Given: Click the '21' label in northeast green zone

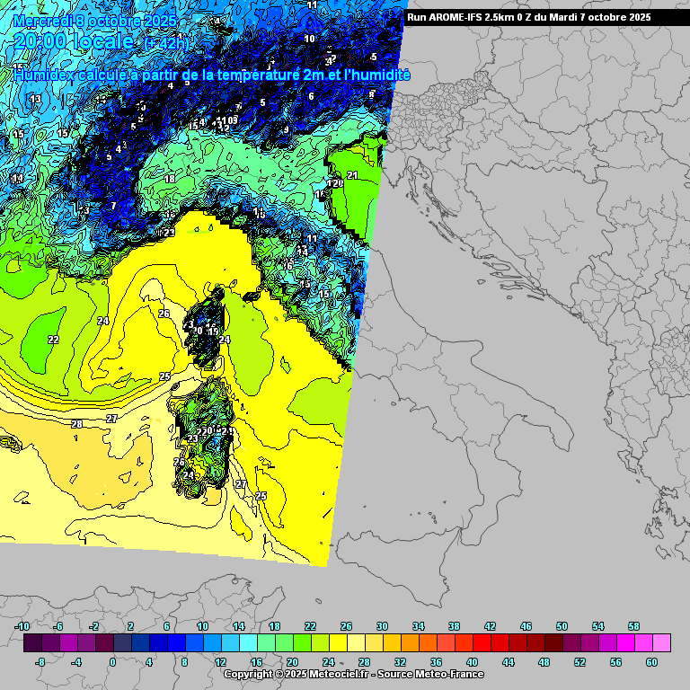Looking at the screenshot, I should tap(352, 175).
